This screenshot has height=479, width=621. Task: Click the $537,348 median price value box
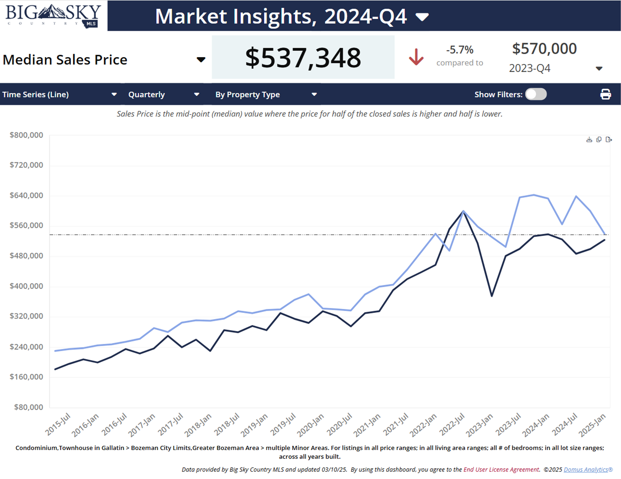303,58
